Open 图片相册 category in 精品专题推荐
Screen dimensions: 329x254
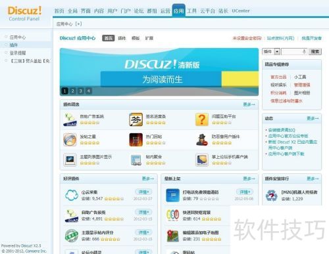tap(302, 93)
